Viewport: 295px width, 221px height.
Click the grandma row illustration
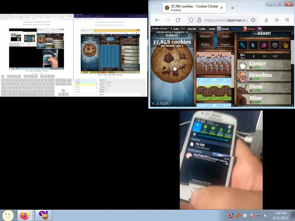214,63
